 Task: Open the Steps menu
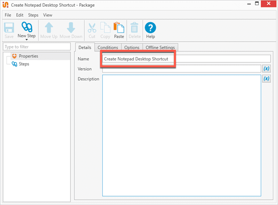(33, 15)
